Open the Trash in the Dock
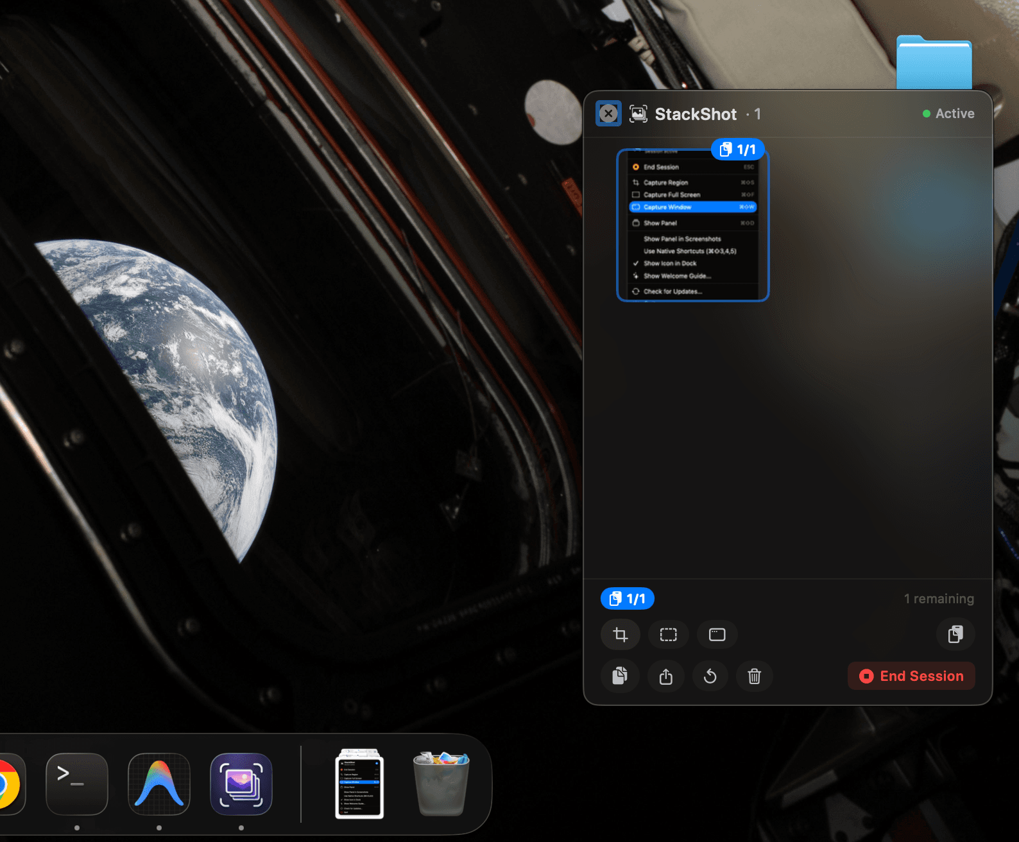 pyautogui.click(x=441, y=784)
